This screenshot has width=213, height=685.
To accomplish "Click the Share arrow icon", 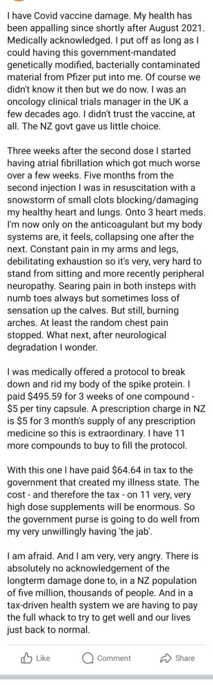I will pyautogui.click(x=166, y=658).
